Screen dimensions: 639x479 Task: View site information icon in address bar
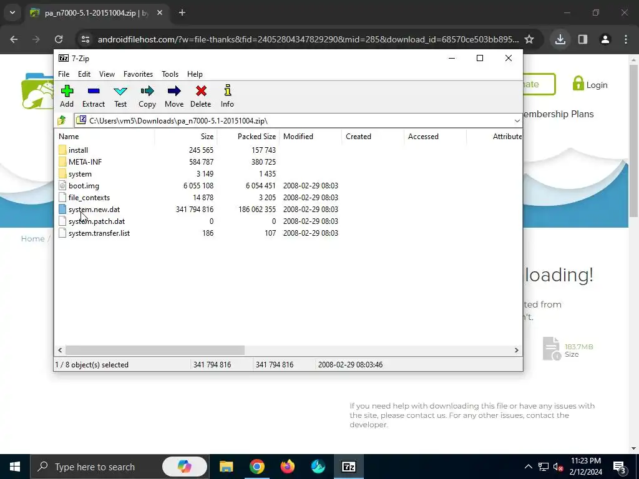pos(85,39)
